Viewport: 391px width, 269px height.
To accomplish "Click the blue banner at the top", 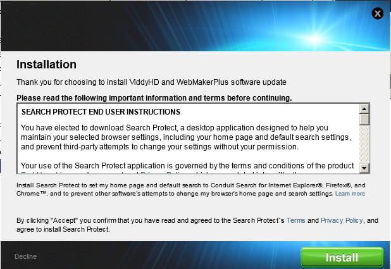I will (190, 25).
